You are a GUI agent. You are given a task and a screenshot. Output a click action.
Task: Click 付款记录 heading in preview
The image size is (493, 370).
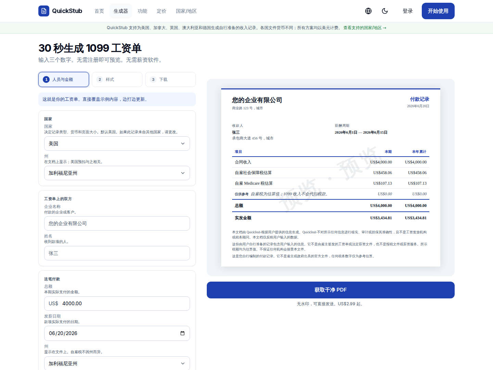pos(419,99)
